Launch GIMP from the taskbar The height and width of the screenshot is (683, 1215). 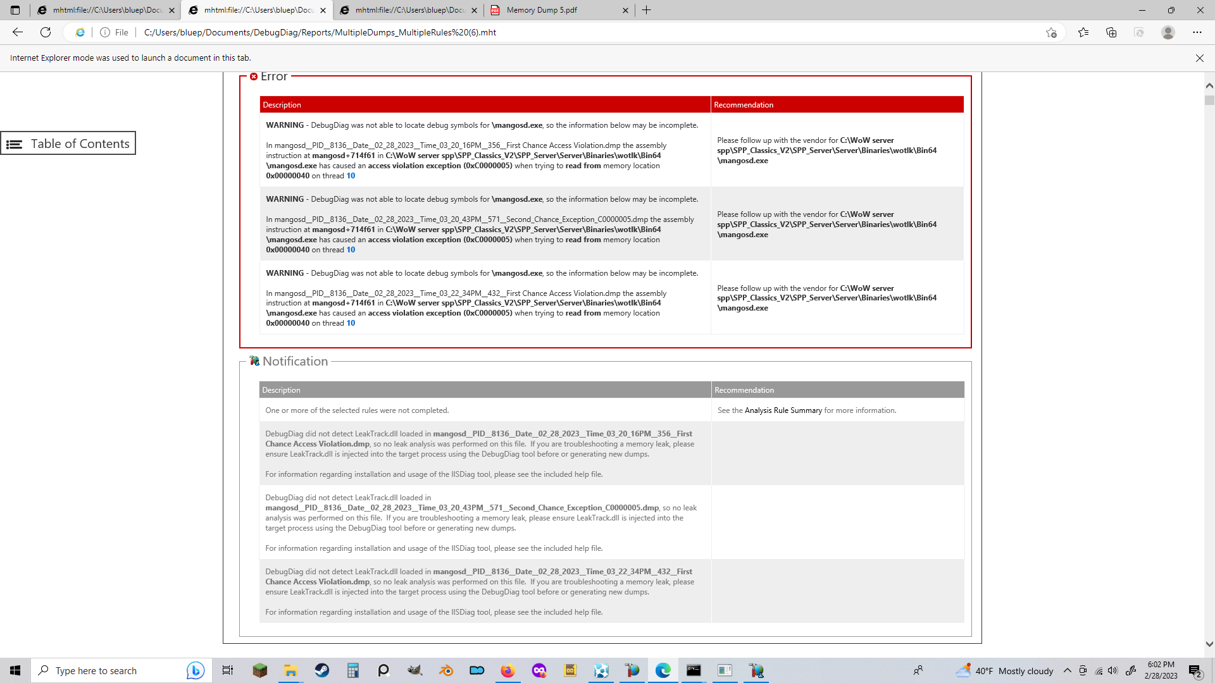414,670
